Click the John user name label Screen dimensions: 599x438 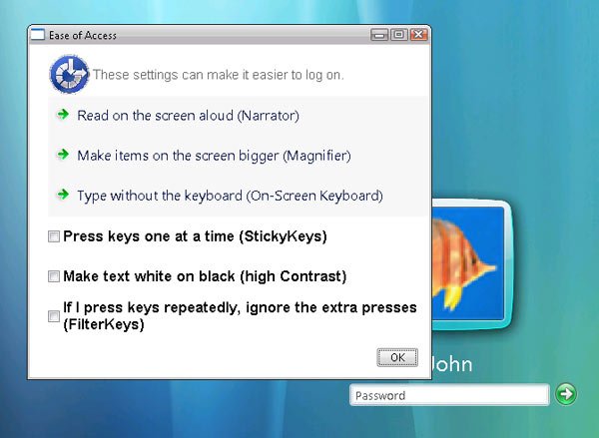point(452,364)
